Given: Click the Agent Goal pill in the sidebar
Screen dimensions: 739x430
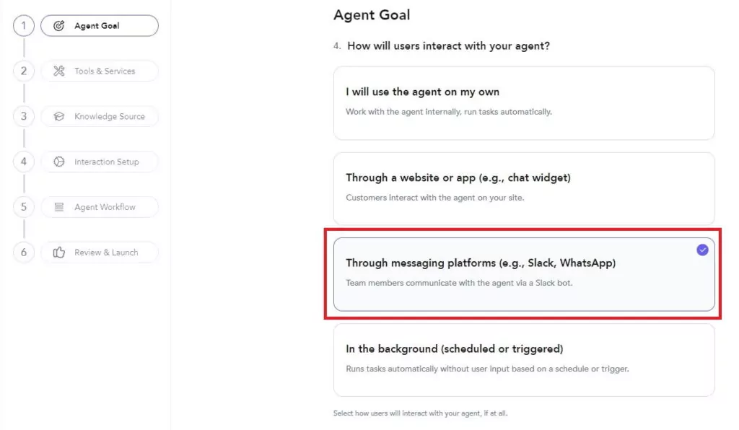Looking at the screenshot, I should (x=100, y=25).
